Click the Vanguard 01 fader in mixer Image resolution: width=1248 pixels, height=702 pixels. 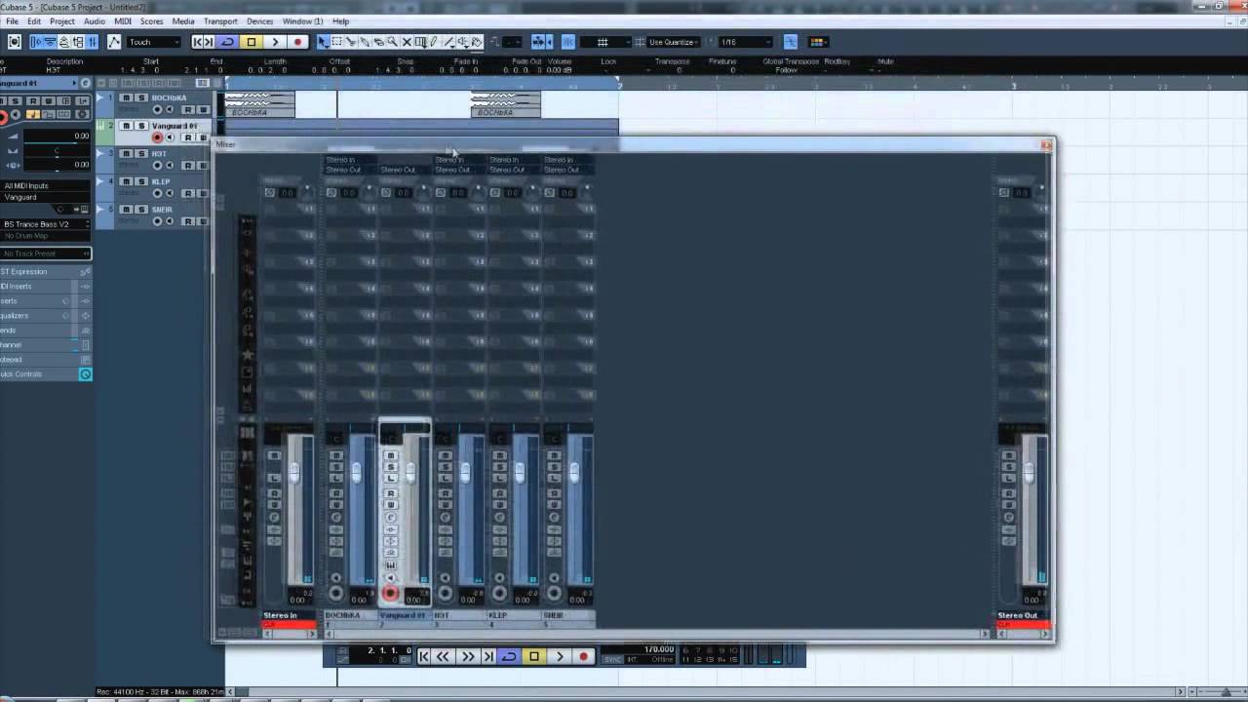coord(410,472)
